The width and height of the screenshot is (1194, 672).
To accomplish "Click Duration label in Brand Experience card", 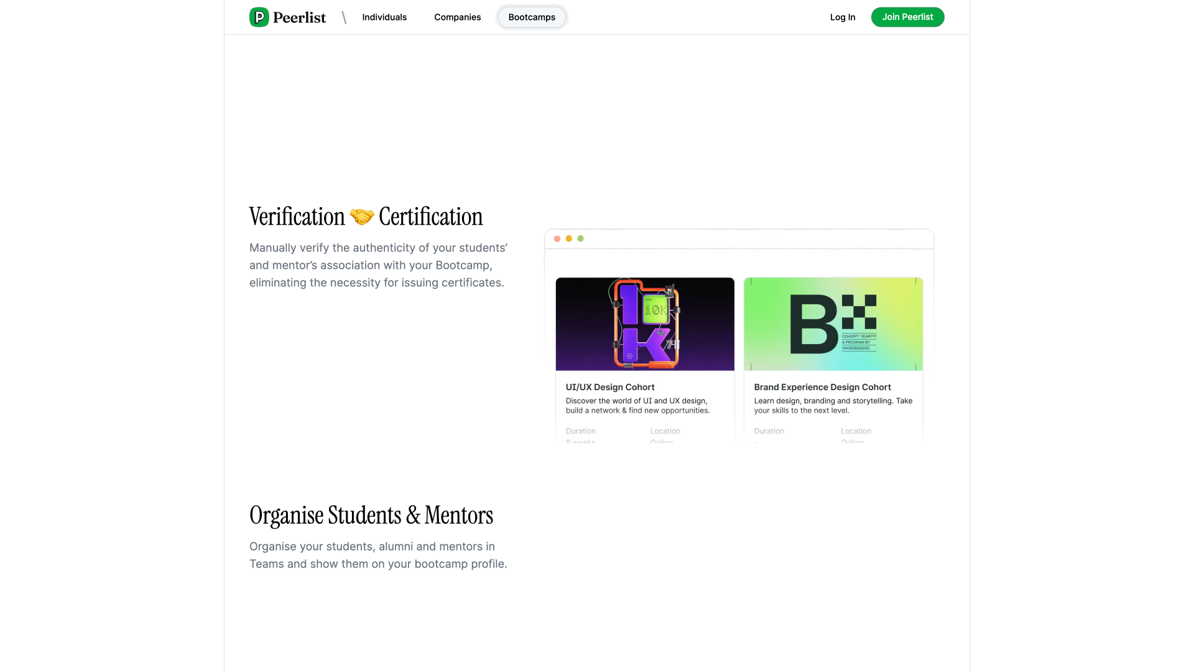I will [x=769, y=431].
